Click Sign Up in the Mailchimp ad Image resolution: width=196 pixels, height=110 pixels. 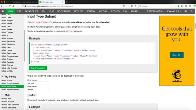click(177, 55)
